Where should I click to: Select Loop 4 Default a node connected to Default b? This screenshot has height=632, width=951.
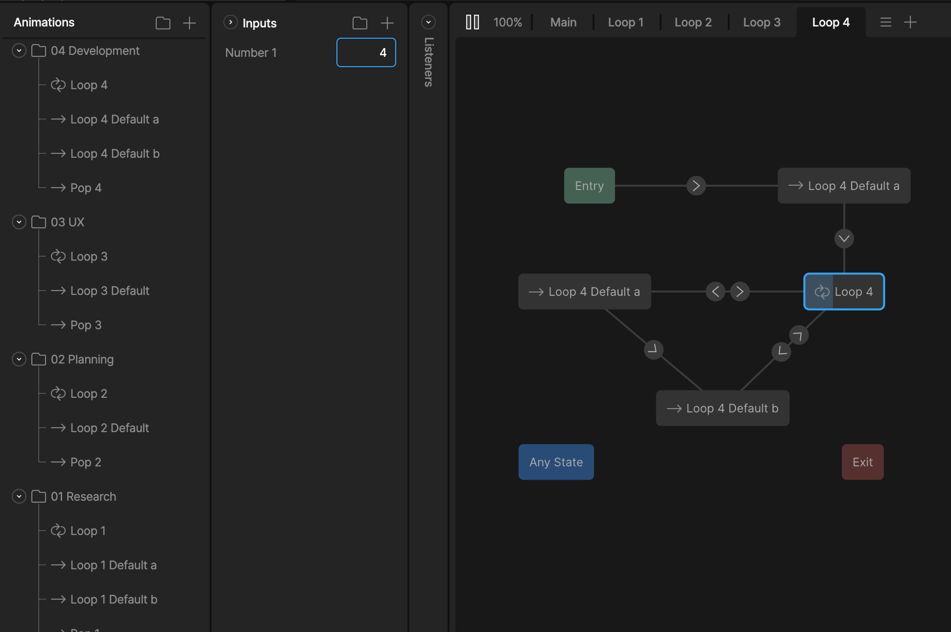(584, 292)
